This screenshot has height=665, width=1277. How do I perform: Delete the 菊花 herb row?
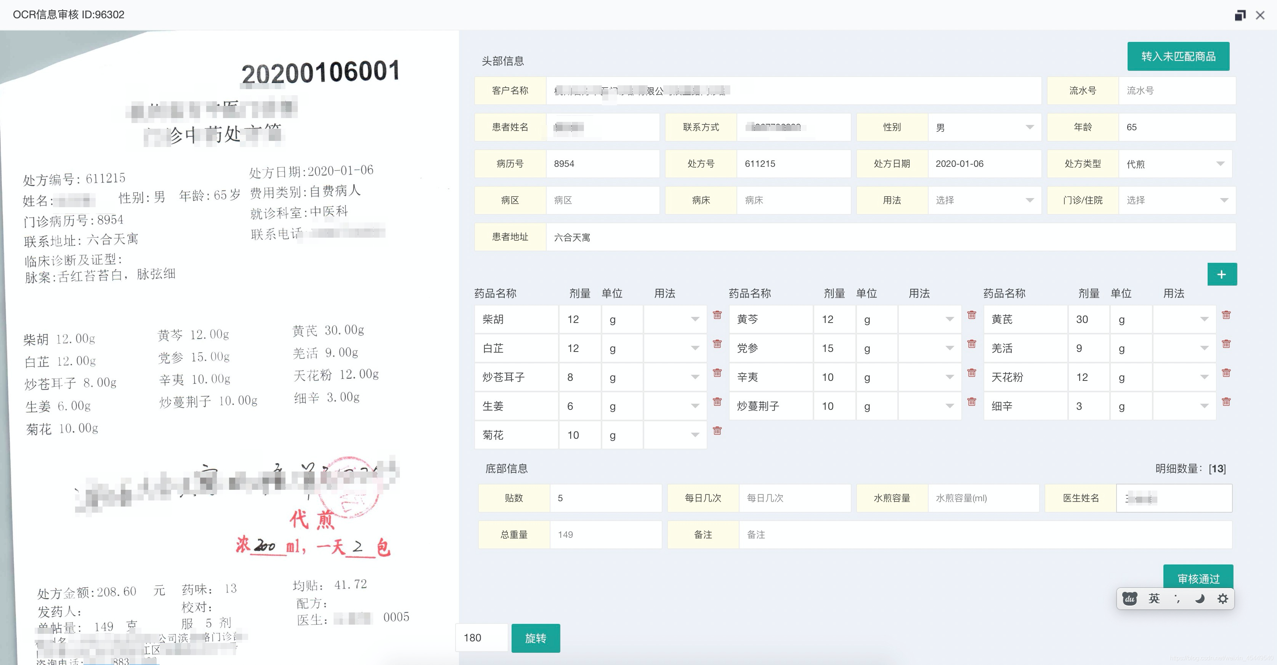[x=717, y=431]
